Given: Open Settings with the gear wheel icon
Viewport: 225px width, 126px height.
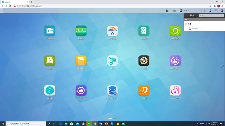Looking at the screenshot, I should (144, 61).
